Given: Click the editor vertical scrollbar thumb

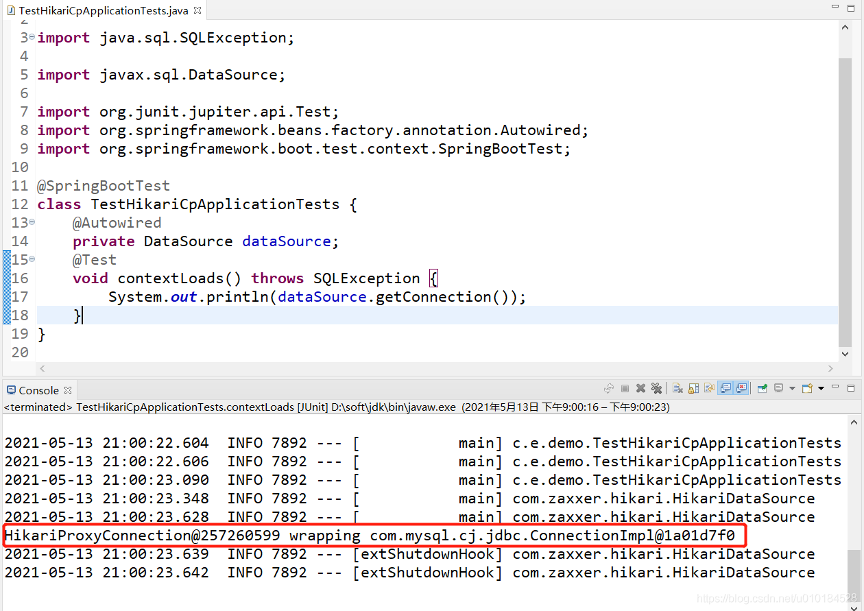Looking at the screenshot, I should [845, 203].
